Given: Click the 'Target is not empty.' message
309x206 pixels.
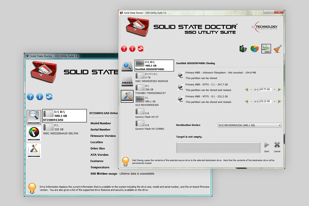Looking at the screenshot, I should click(x=189, y=137).
